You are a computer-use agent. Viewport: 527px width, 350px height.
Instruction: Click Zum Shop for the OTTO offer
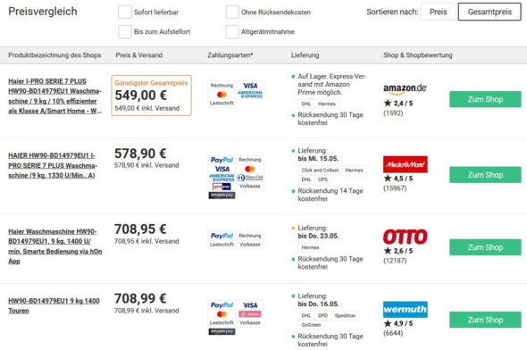pyautogui.click(x=485, y=247)
